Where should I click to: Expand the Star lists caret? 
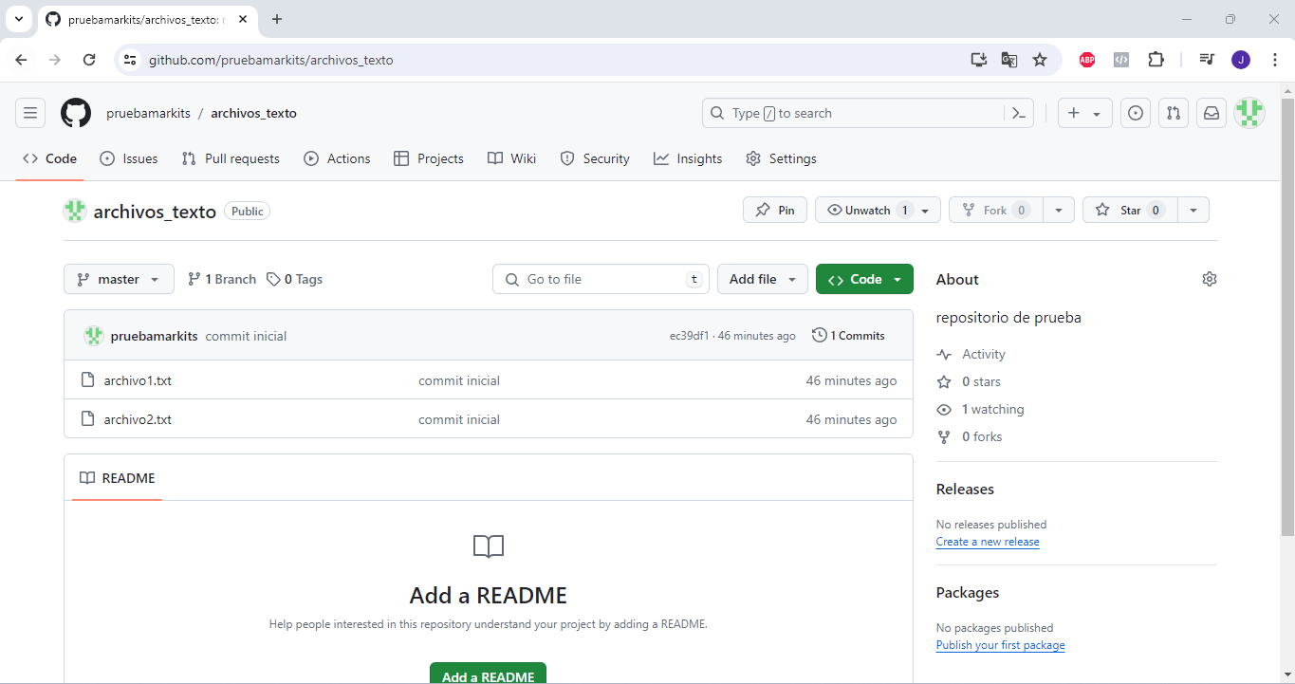(1193, 210)
